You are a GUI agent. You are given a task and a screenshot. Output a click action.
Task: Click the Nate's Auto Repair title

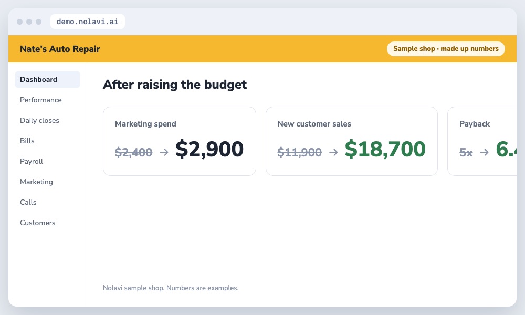pos(60,49)
